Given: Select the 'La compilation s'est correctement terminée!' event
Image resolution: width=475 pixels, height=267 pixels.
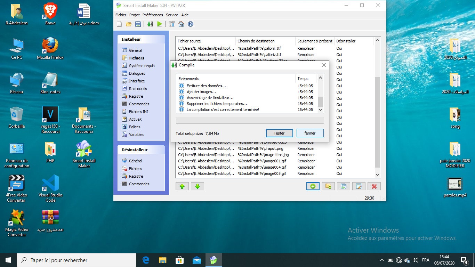Looking at the screenshot, I should click(247, 110).
